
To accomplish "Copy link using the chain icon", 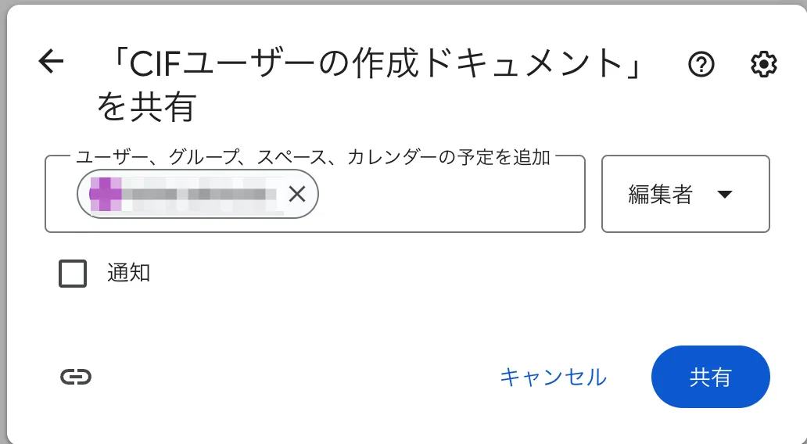I will click(x=76, y=377).
